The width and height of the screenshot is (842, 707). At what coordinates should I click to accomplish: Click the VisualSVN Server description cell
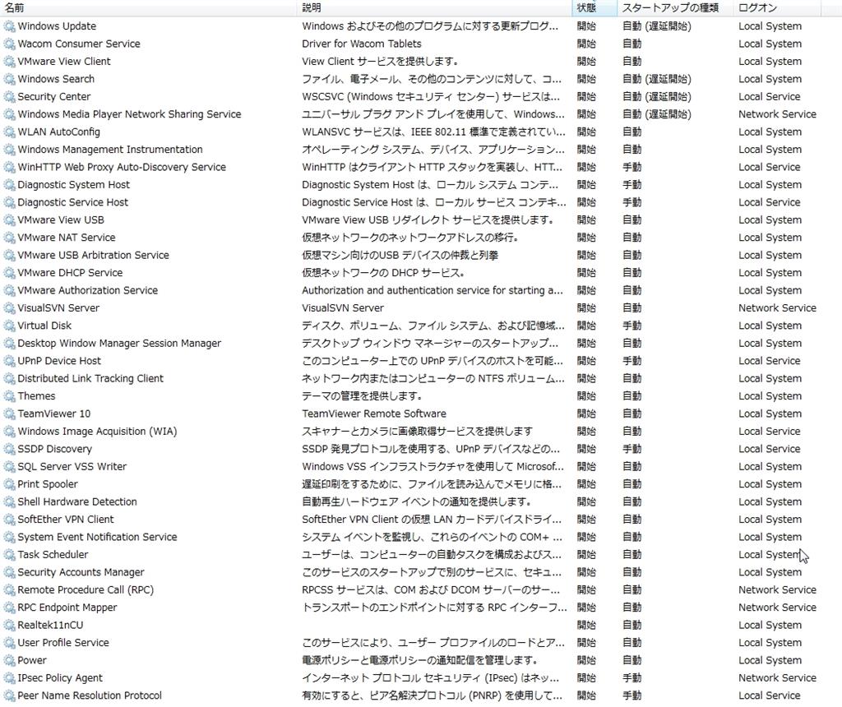tap(343, 308)
